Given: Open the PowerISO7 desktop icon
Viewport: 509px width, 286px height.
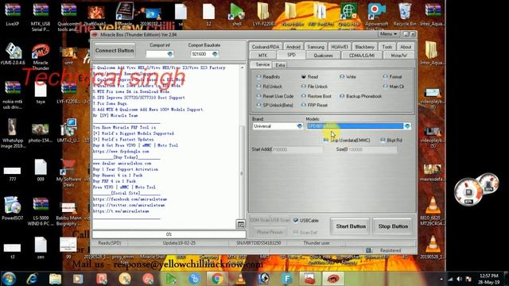Looking at the screenshot, I should click(13, 208).
